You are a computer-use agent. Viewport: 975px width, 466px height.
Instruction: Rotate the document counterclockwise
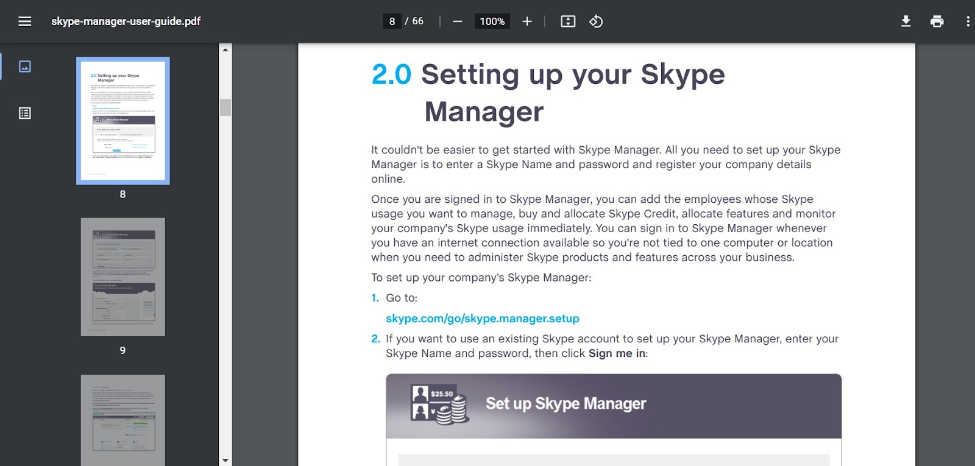(596, 21)
